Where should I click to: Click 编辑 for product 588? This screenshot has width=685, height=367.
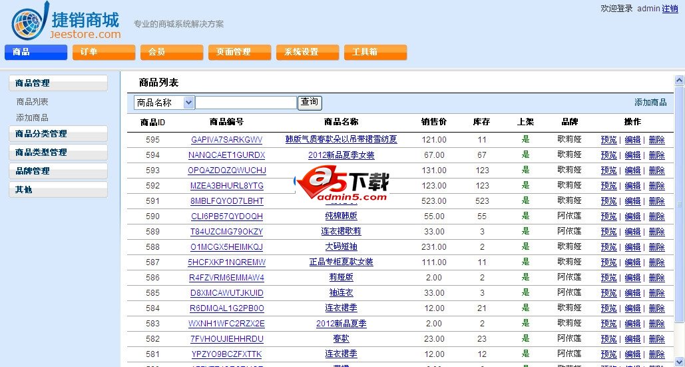[x=632, y=247]
